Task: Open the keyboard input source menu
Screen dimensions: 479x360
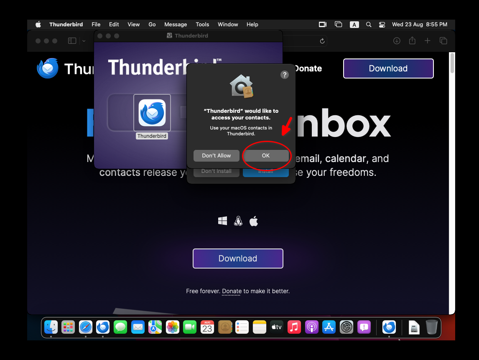Action: (x=354, y=24)
